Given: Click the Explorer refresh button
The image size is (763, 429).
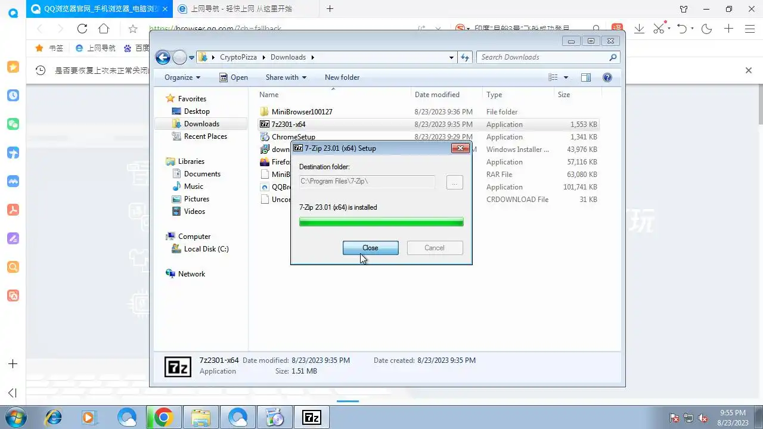Looking at the screenshot, I should (x=465, y=57).
